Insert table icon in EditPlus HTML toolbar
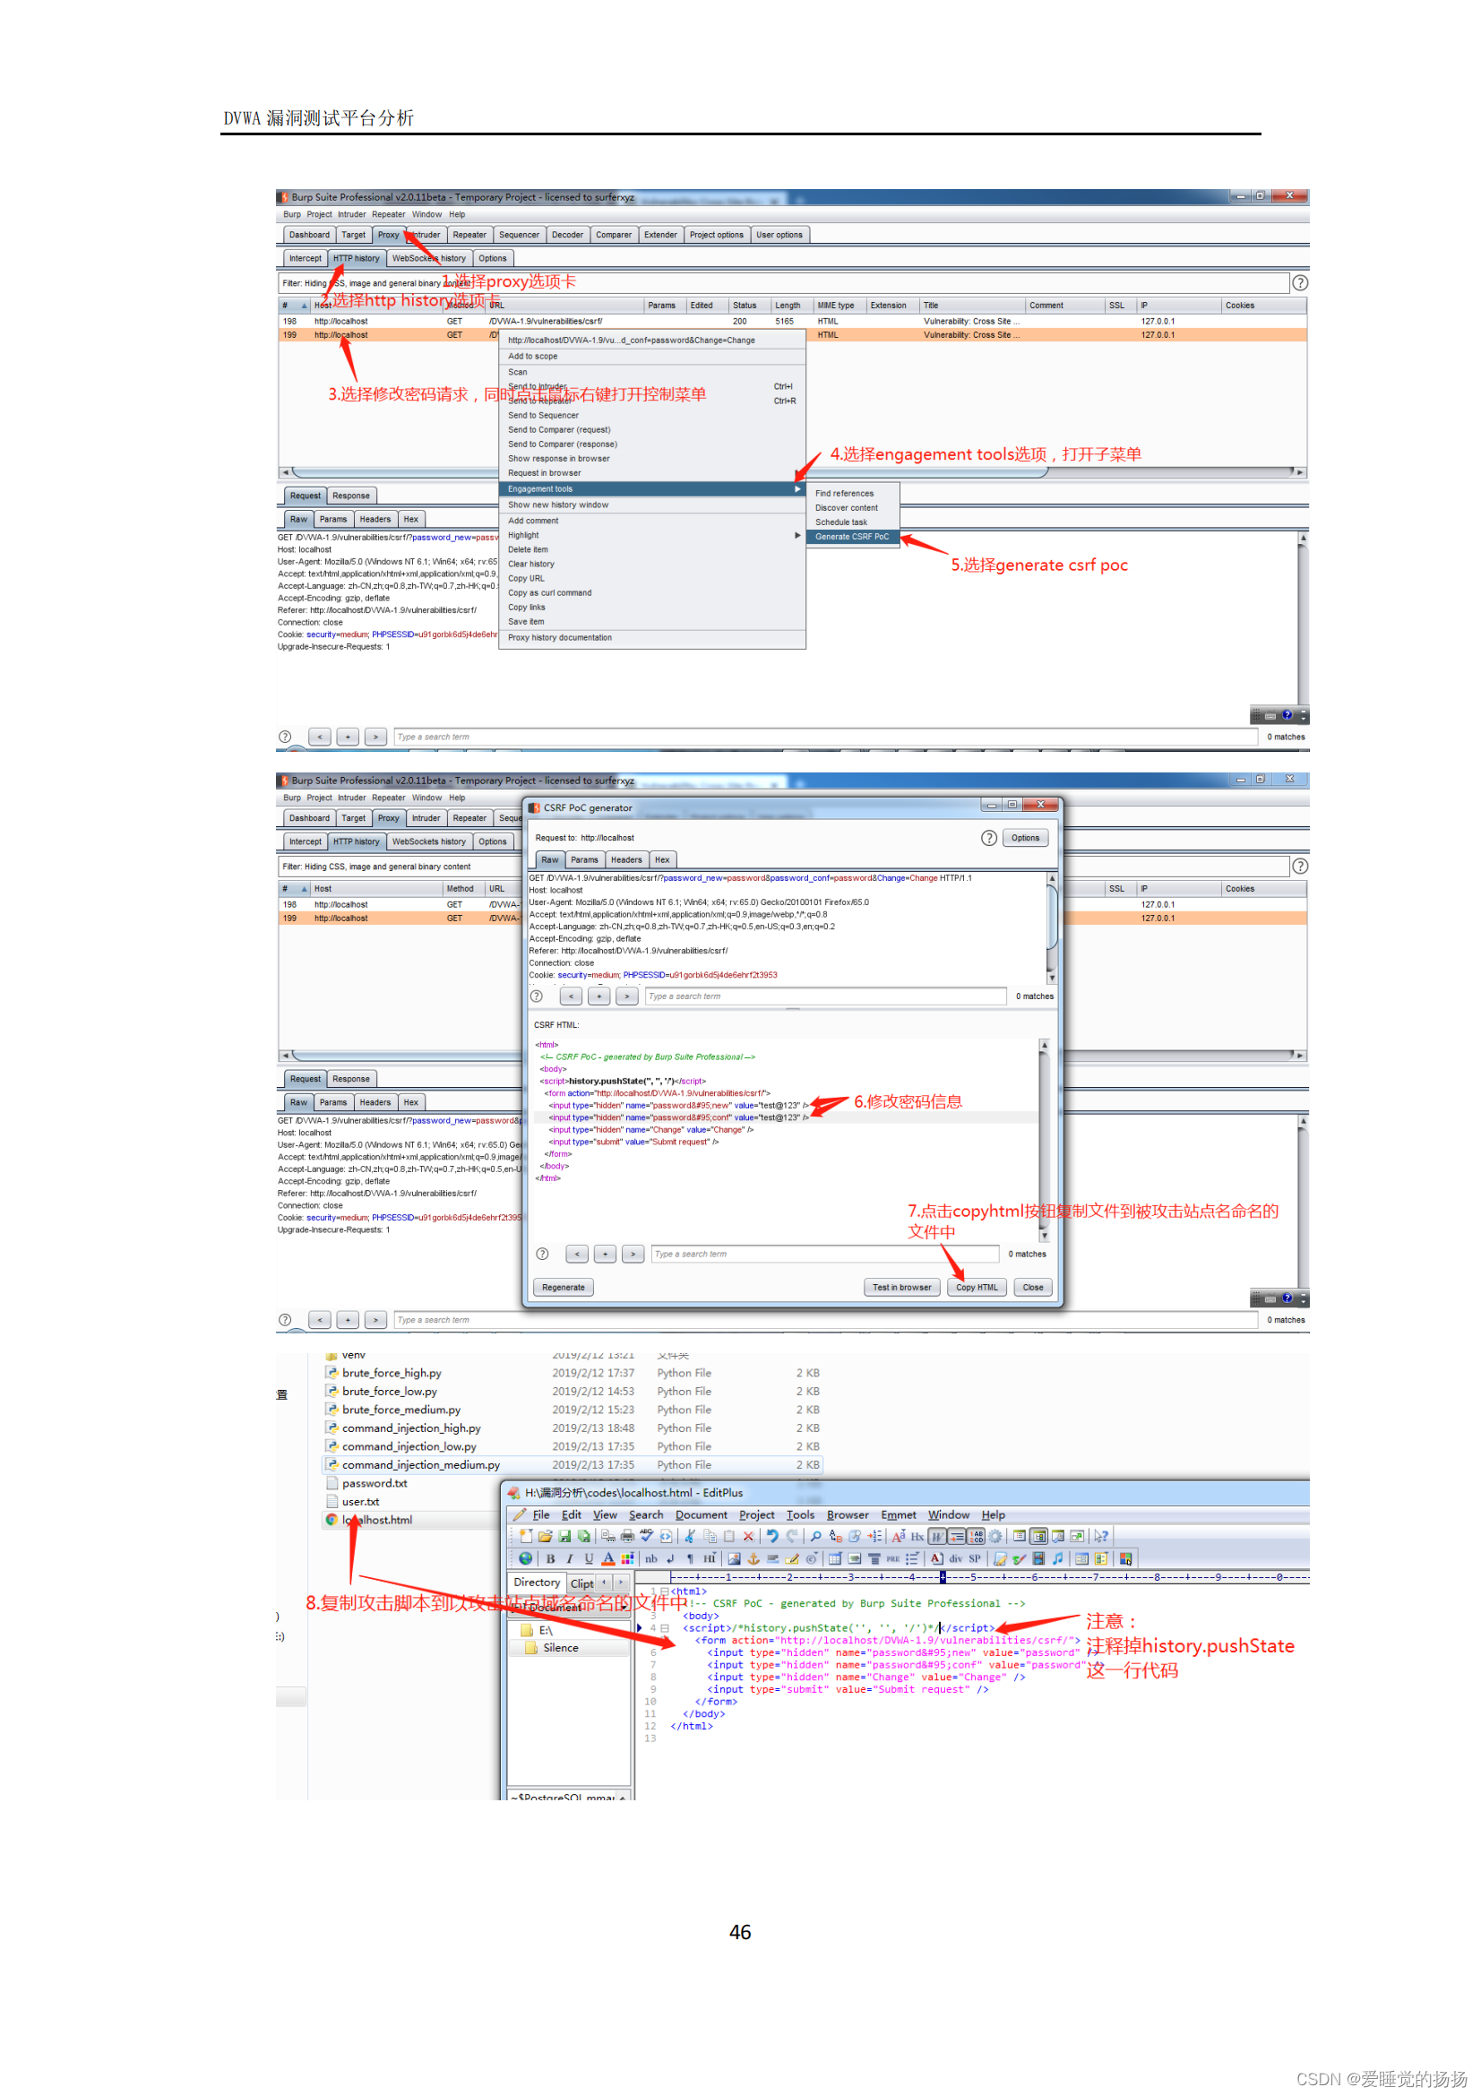Screen dimensions: 1481x2096 835,1558
